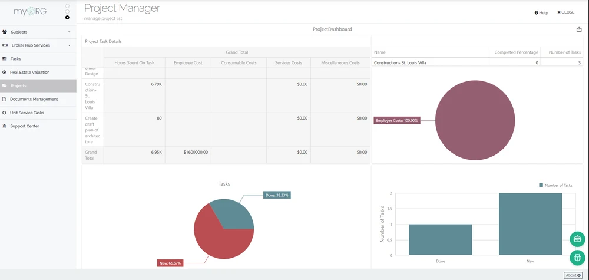This screenshot has height=280, width=589.
Task: Click the Employee Costs maroon pie chart
Action: [475, 120]
